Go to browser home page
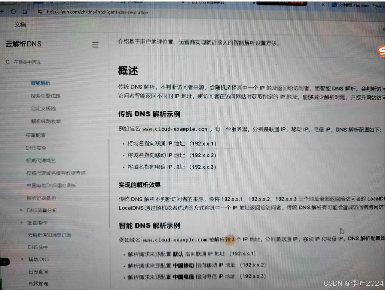The image size is (385, 290). click(x=25, y=12)
